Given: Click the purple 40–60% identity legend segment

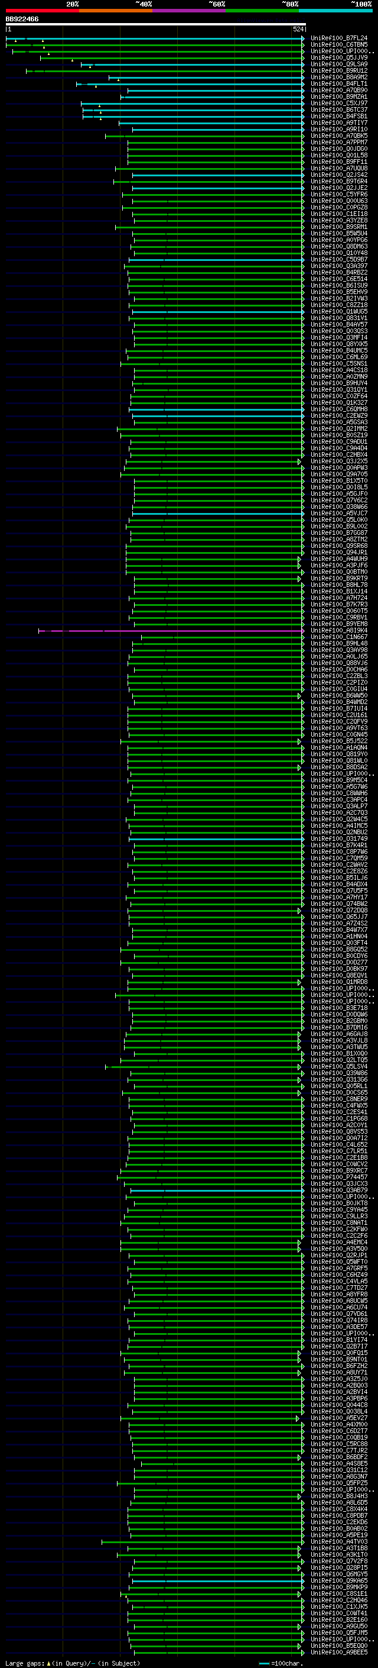Looking at the screenshot, I should tap(188, 11).
